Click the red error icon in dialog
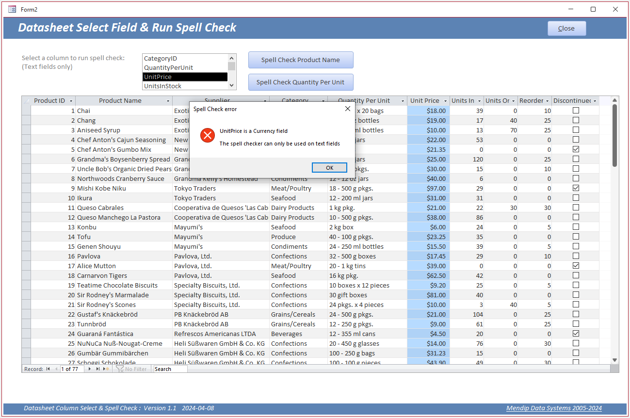630x418 pixels. [x=208, y=135]
